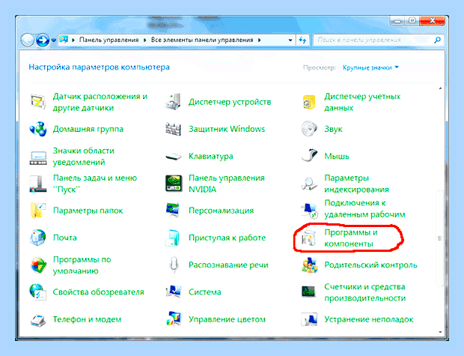Click the Performance Counters and Tools icon
This screenshot has width=464, height=356.
309,292
